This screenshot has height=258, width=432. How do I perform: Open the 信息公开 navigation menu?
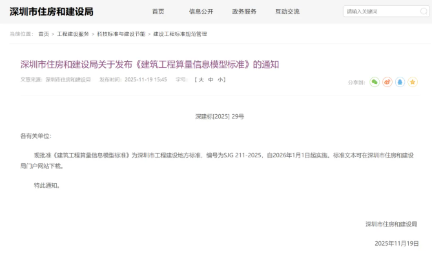coord(201,12)
